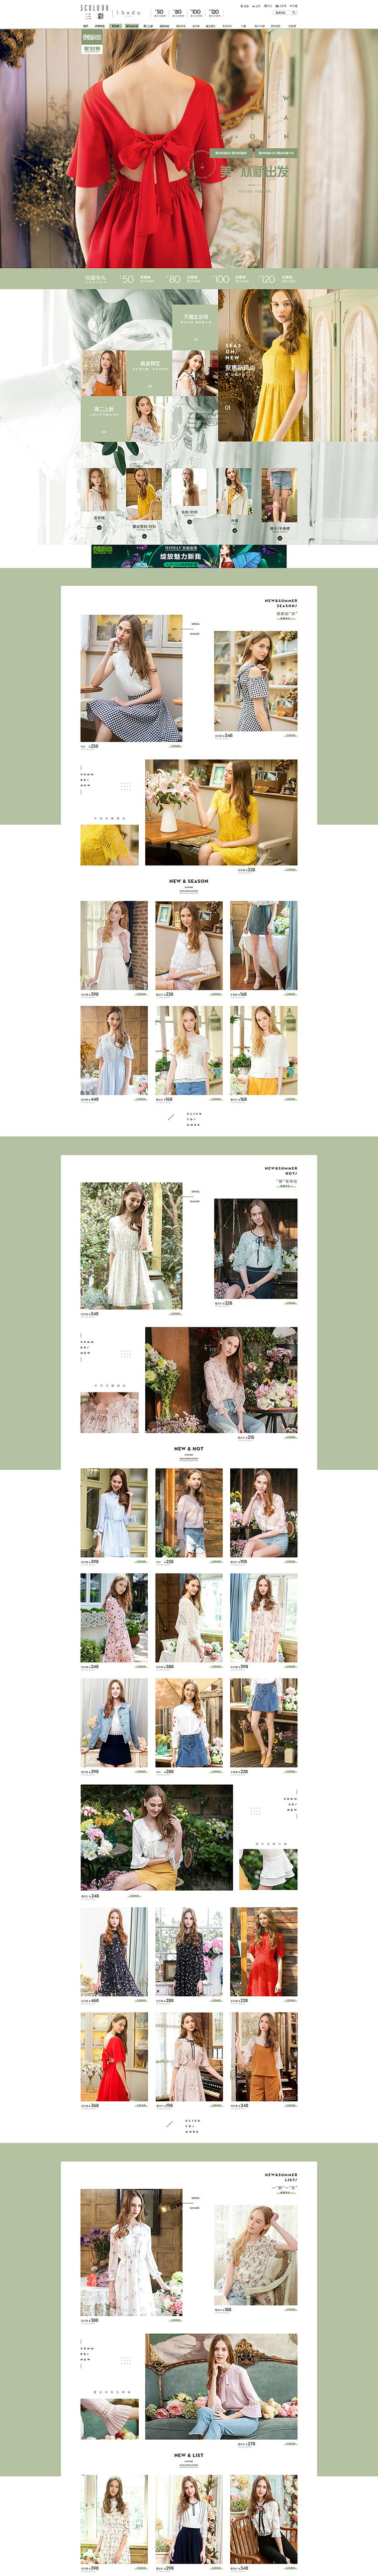
Task: Open the ¥258 gingham skirt product photo
Action: pyautogui.click(x=131, y=678)
